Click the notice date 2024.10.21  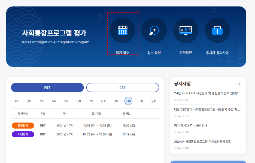pos(181,100)
